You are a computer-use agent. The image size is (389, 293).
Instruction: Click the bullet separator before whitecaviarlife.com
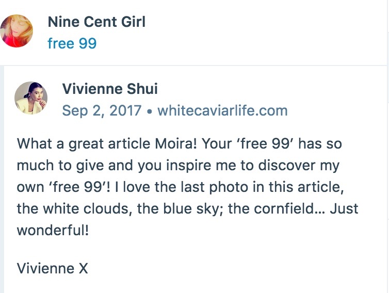tap(149, 111)
